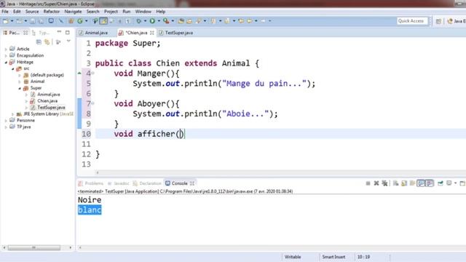Open the dropdown arrow beside the Run button
The width and height of the screenshot is (466, 262).
click(x=159, y=21)
